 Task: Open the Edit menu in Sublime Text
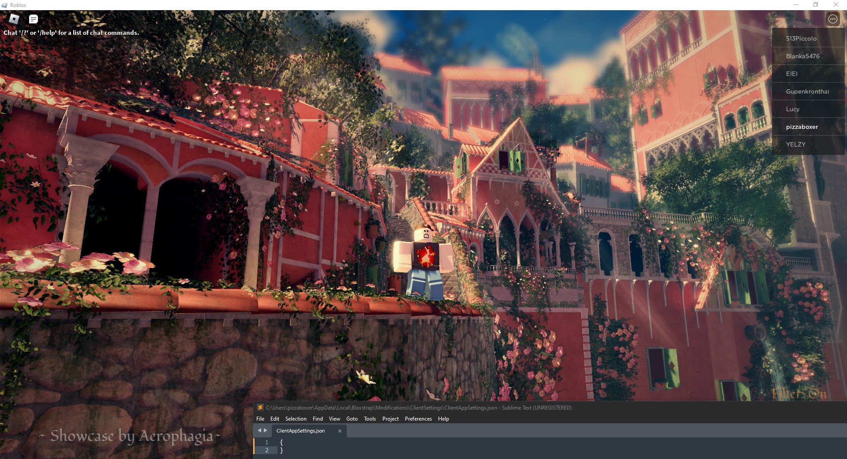275,419
